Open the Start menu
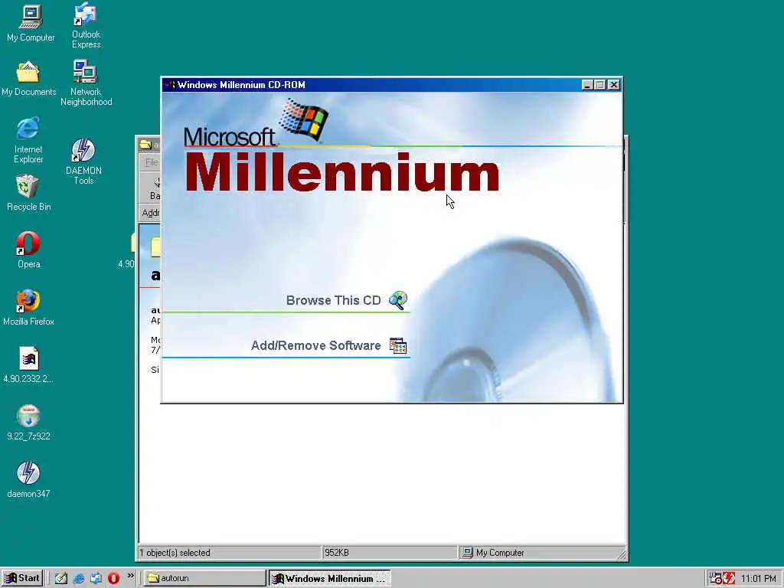Screen dimensions: 784x588 click(22, 578)
